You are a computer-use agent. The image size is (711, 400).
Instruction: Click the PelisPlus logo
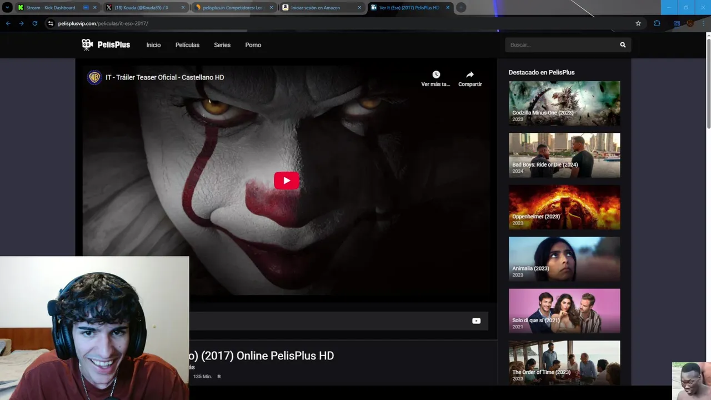(106, 45)
